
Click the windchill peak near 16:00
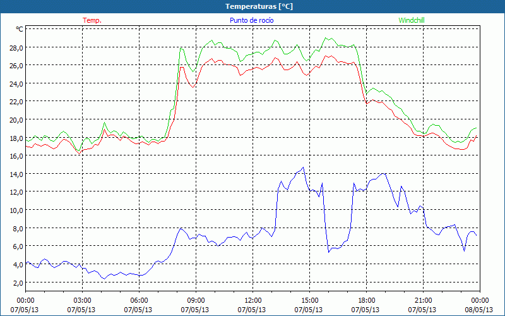pos(326,38)
